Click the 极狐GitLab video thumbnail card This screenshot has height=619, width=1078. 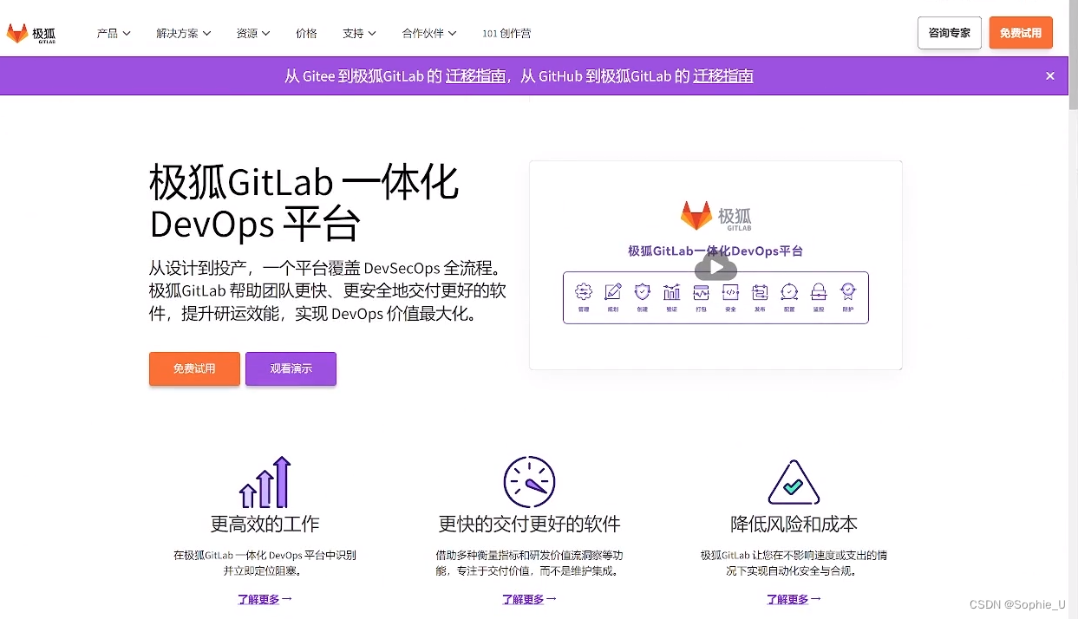pyautogui.click(x=715, y=265)
